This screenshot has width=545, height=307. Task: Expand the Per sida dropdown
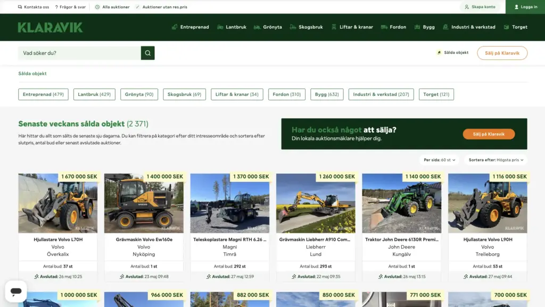(x=439, y=160)
